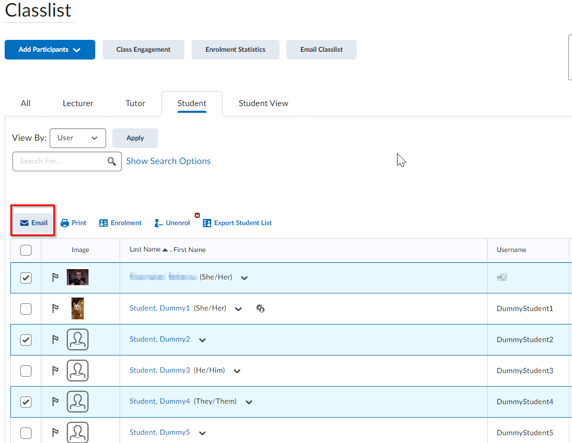Click the gear-person icon beside Dummy1

[260, 308]
